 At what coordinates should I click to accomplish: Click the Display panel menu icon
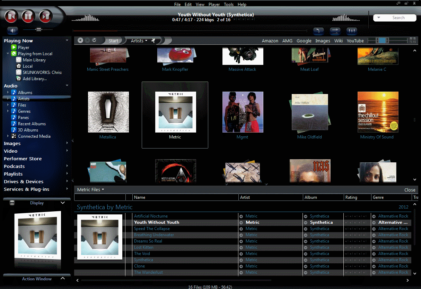tap(12, 203)
